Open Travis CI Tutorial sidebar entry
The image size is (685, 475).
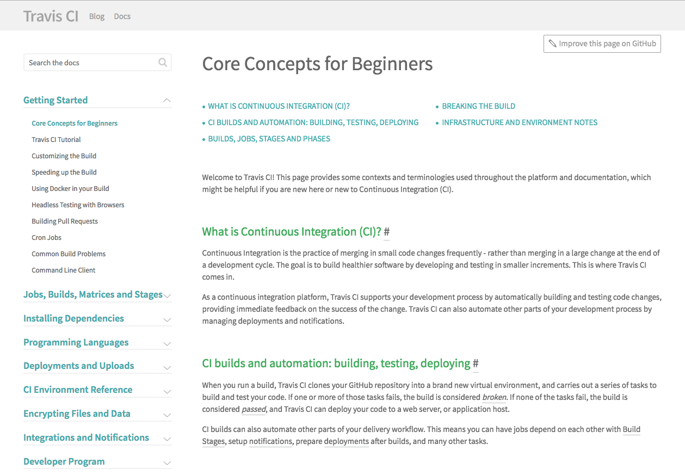click(56, 139)
